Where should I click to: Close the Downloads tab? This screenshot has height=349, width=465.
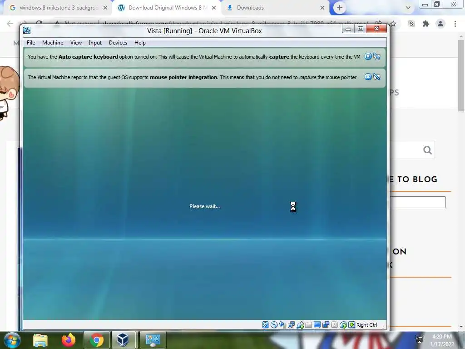[x=322, y=8]
